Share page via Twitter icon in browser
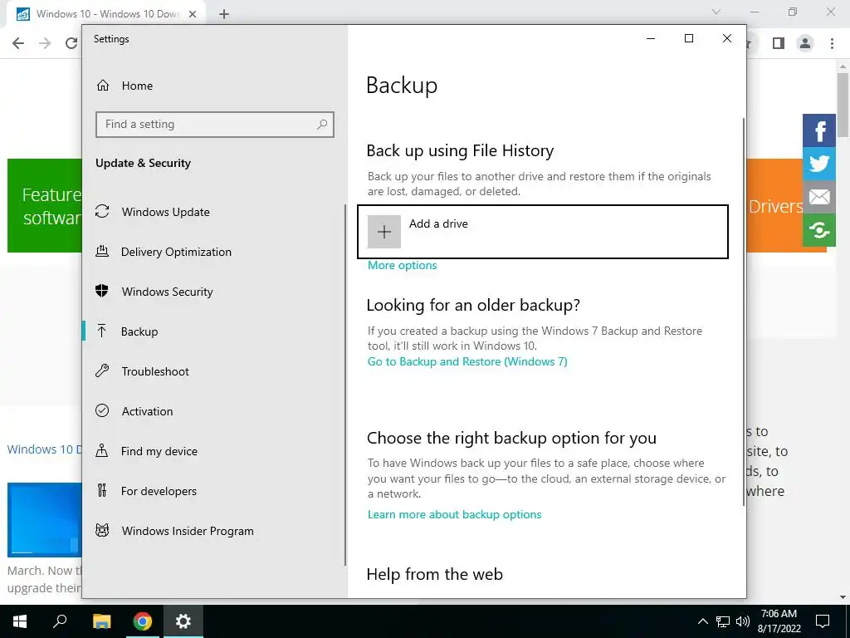The image size is (850, 638). click(x=819, y=164)
